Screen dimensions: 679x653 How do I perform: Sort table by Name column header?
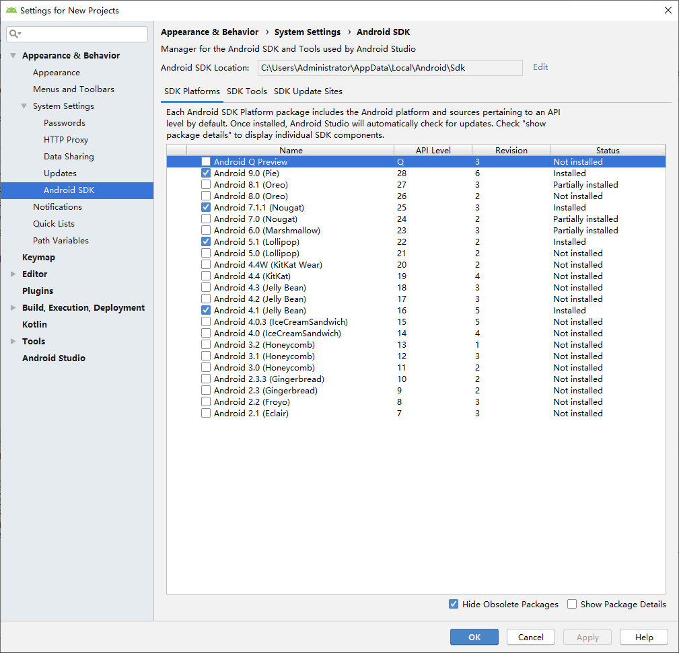tap(291, 150)
